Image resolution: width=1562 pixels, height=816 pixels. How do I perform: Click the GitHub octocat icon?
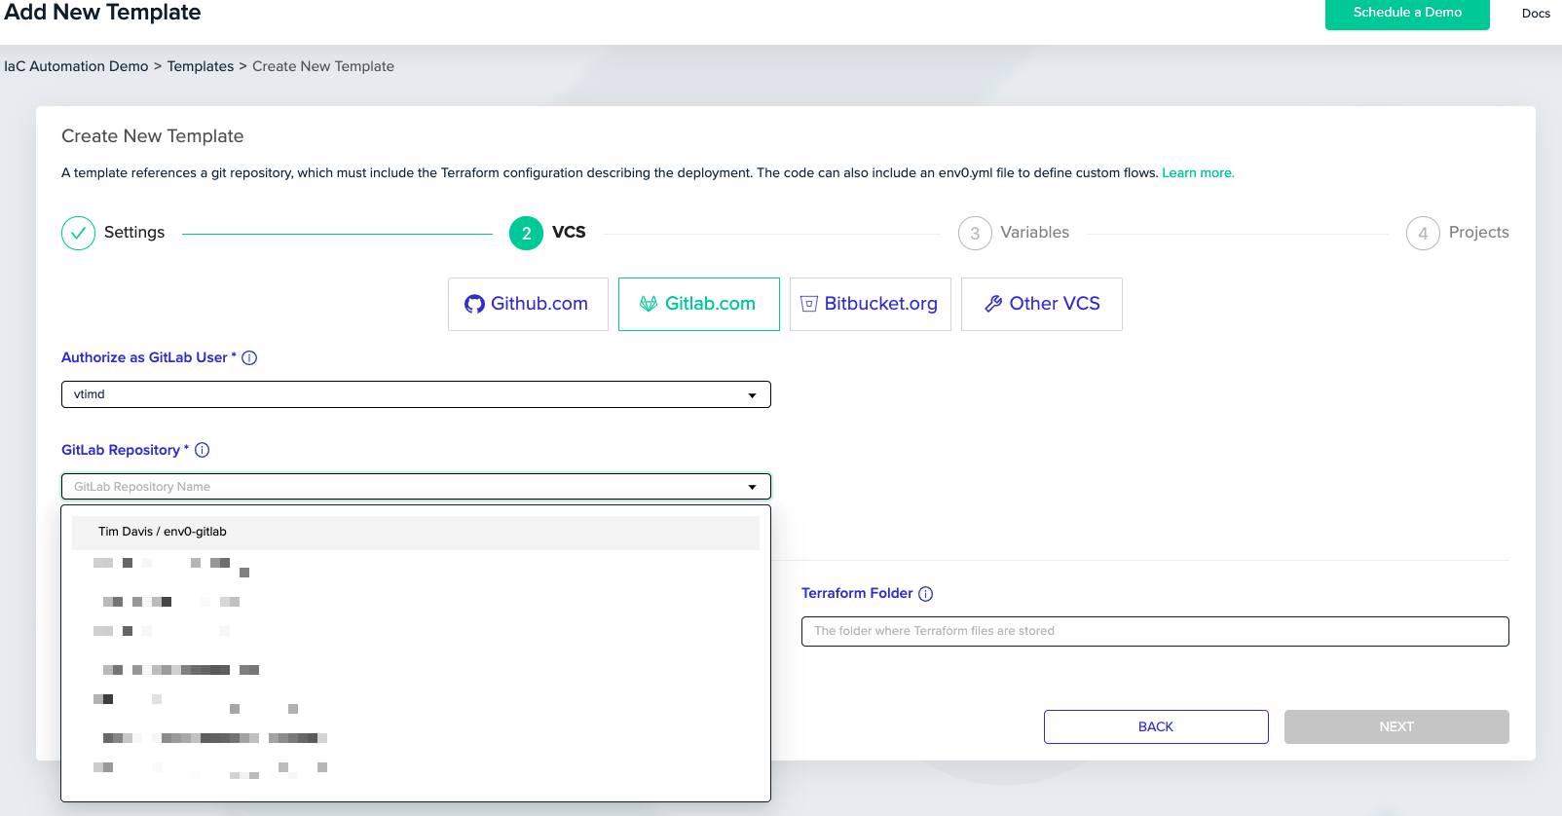point(474,304)
